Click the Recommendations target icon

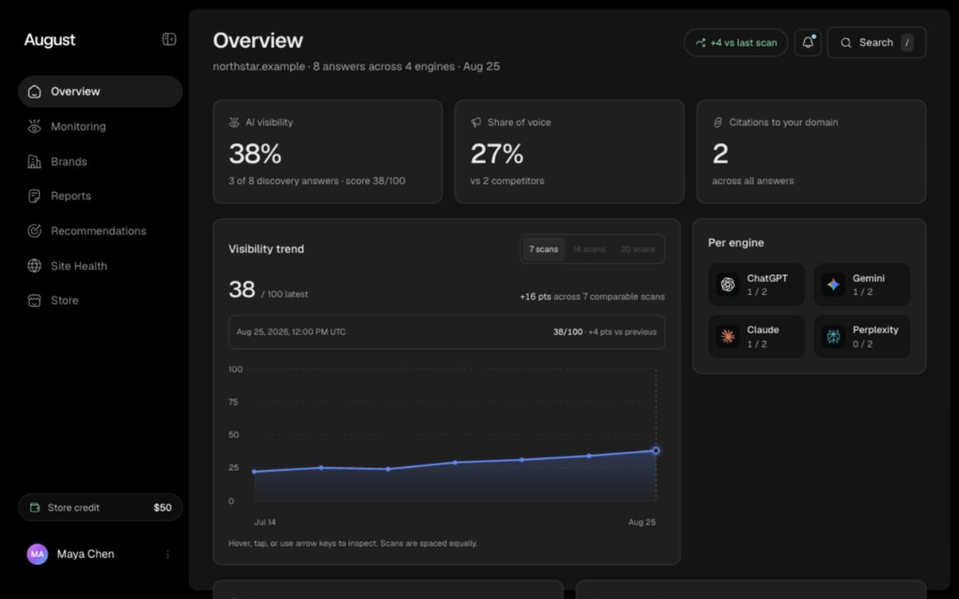click(x=34, y=231)
